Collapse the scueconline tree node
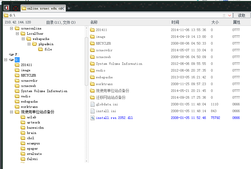Image resolution: width=251 pixels, height=169 pixels. pyautogui.click(x=12, y=28)
